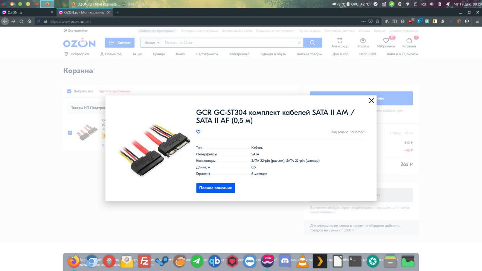Toggle the Firefox sidebar icon
Viewport: 482px width, 271px height.
point(395,21)
